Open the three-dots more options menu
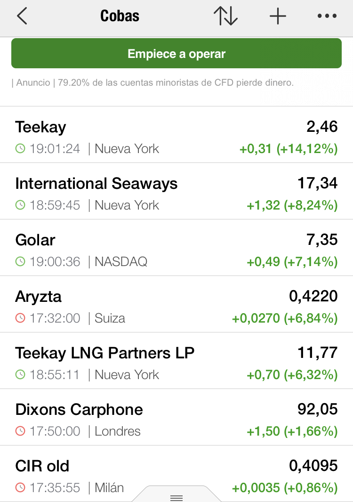 [x=327, y=16]
